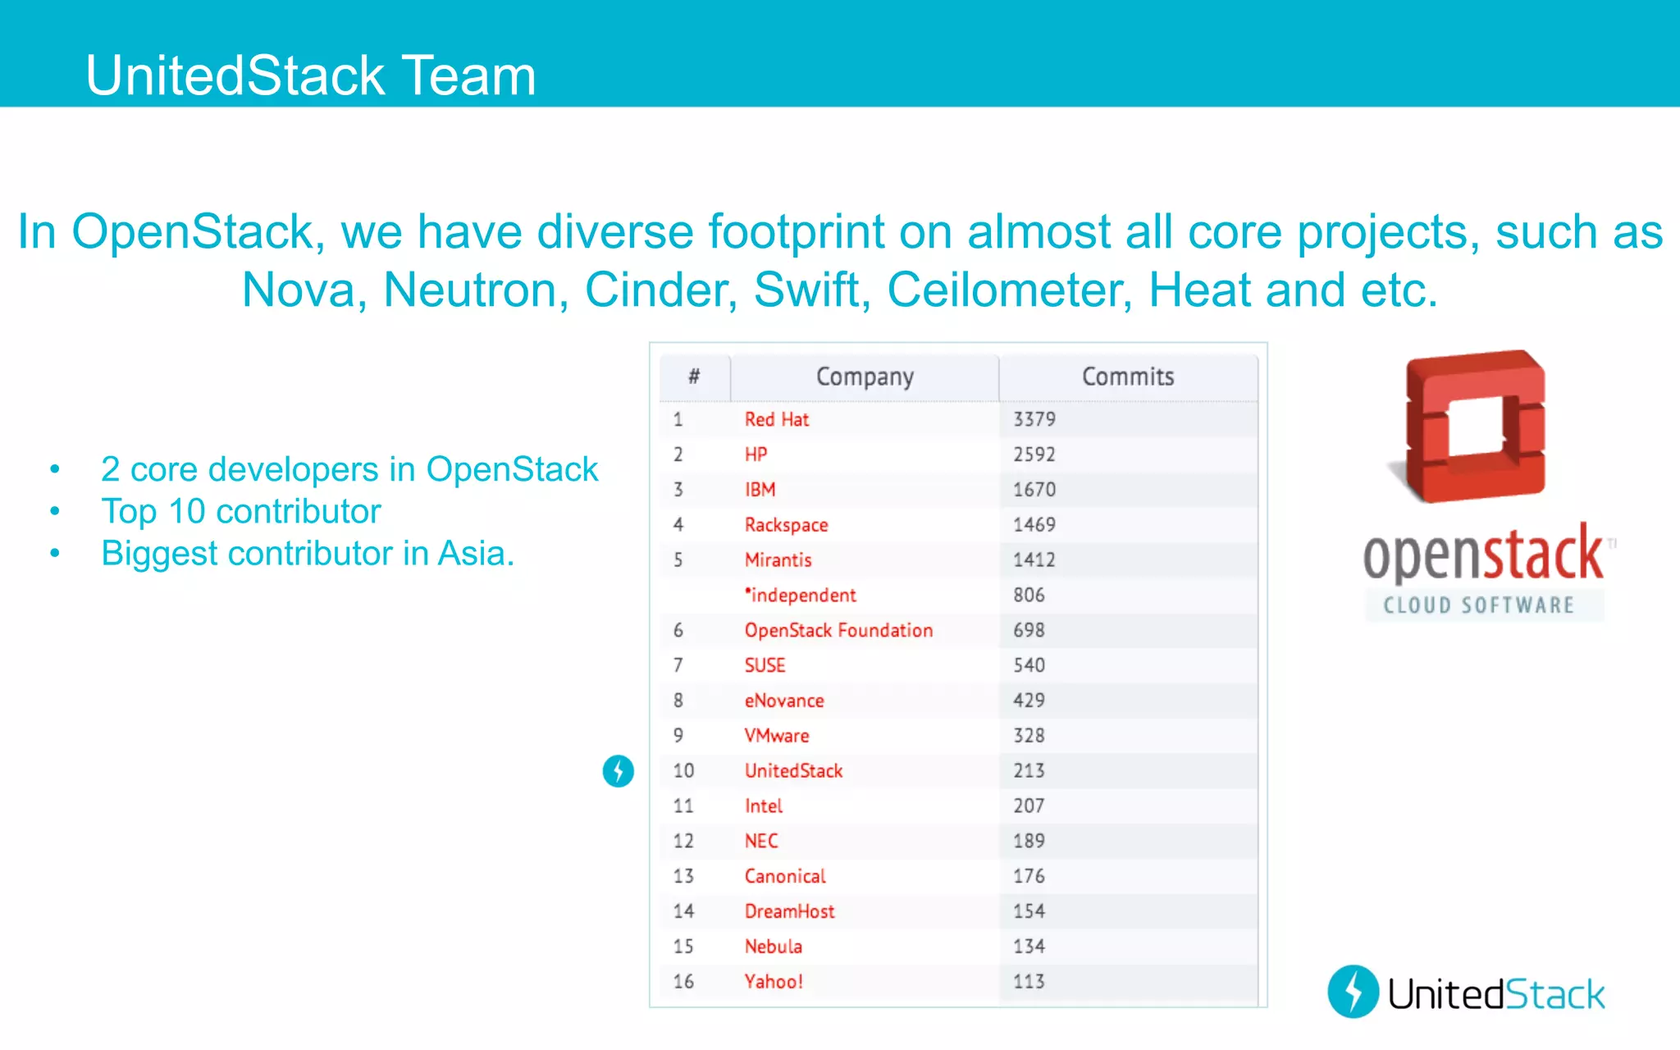Click the UnitedStack lightning bolt icon beside row 10

pos(618,770)
